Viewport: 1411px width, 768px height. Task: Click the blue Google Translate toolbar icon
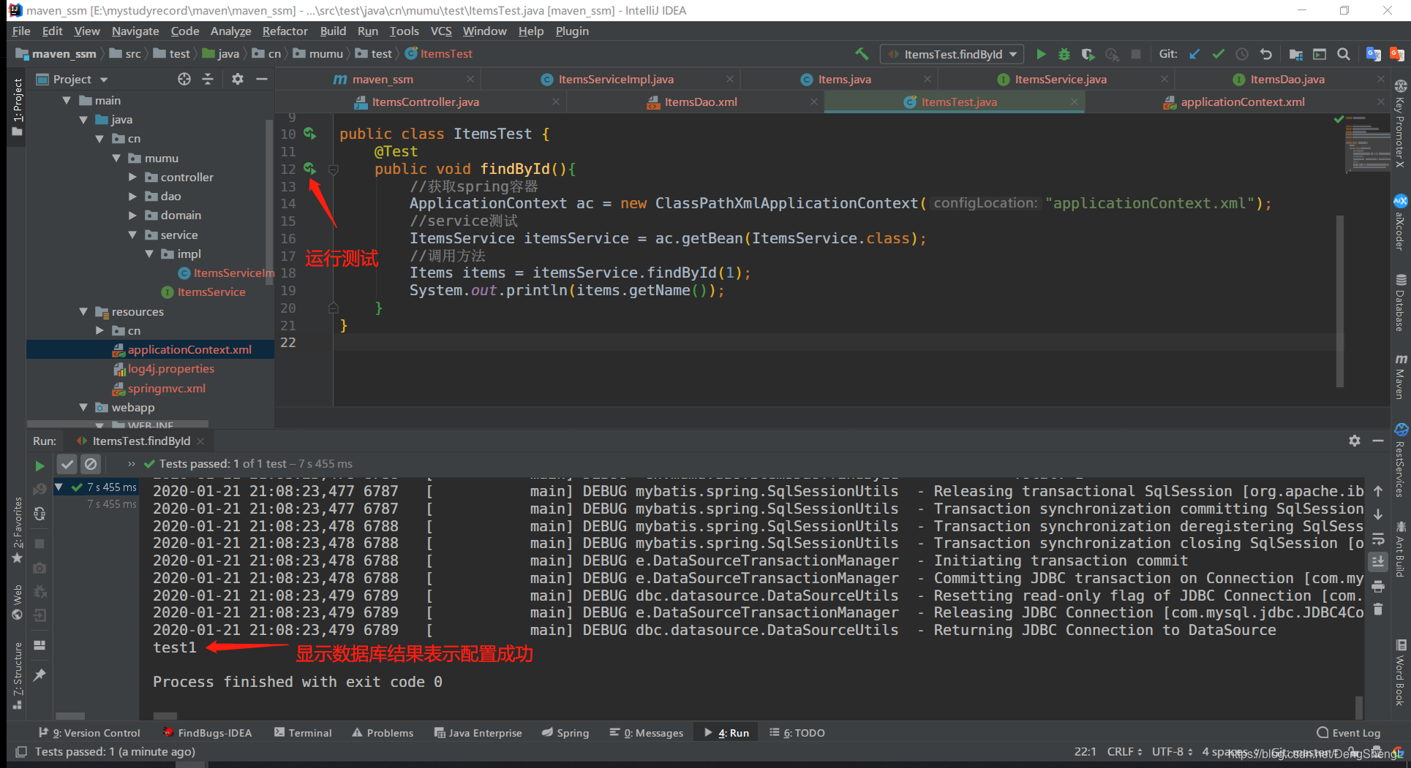1373,54
